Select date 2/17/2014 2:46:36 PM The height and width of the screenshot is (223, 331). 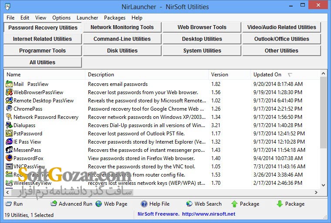click(x=278, y=183)
